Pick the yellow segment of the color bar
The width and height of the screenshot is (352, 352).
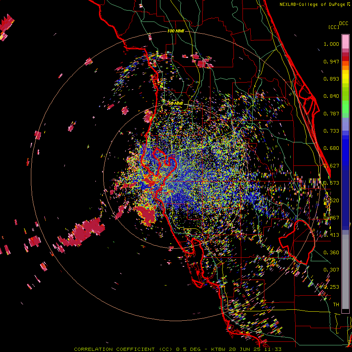pyautogui.click(x=345, y=77)
